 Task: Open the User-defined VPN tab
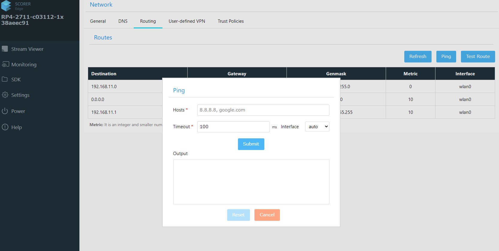[187, 21]
